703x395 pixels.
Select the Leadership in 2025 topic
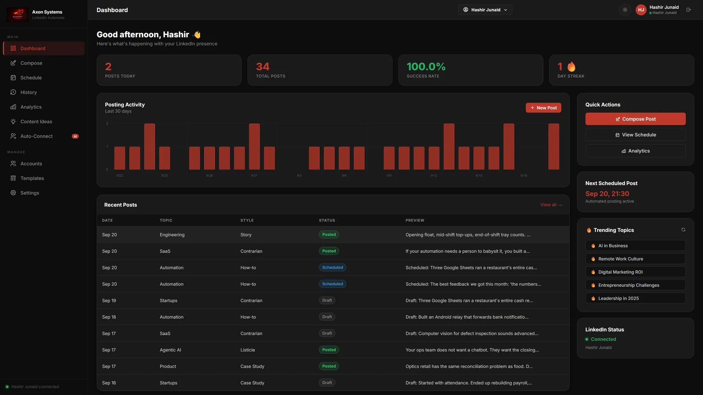(635, 298)
